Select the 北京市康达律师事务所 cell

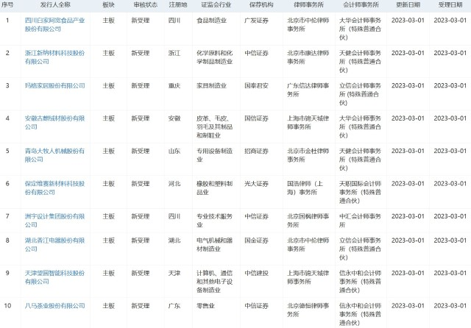[308, 57]
